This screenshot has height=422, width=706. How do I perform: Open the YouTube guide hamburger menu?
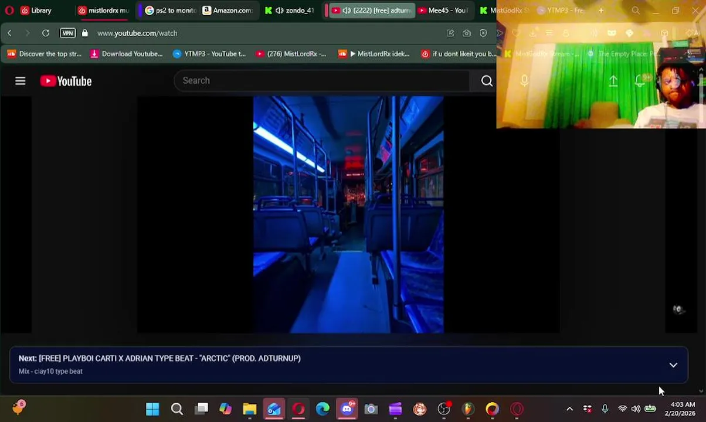click(21, 81)
